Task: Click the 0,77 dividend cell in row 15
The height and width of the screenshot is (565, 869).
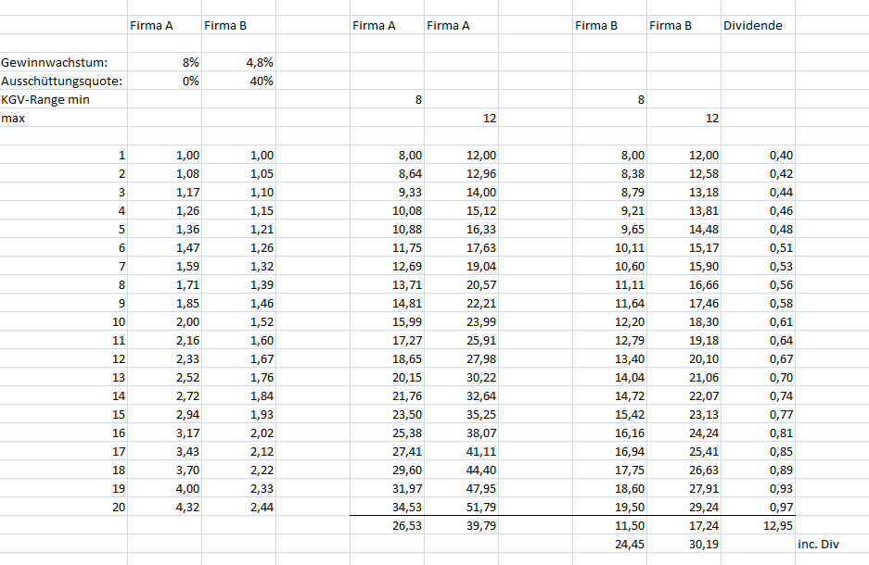Action: pyautogui.click(x=758, y=414)
